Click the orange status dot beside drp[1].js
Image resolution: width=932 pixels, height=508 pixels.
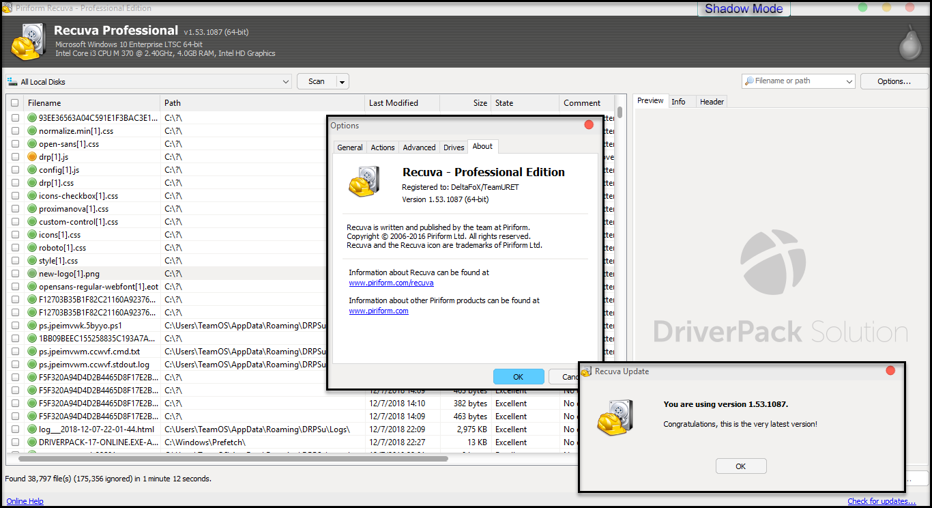click(x=31, y=157)
